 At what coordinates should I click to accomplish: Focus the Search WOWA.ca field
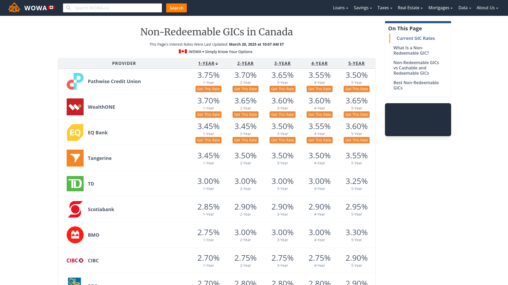[112, 8]
